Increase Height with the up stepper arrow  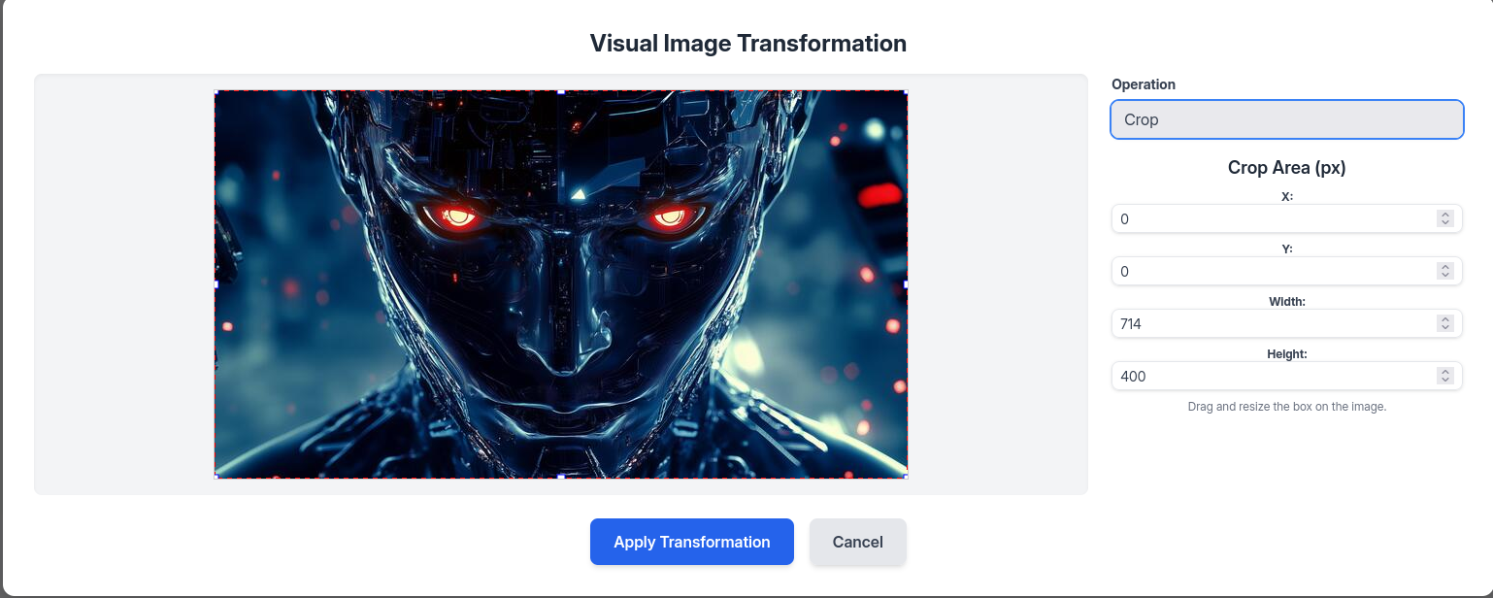[x=1444, y=373]
